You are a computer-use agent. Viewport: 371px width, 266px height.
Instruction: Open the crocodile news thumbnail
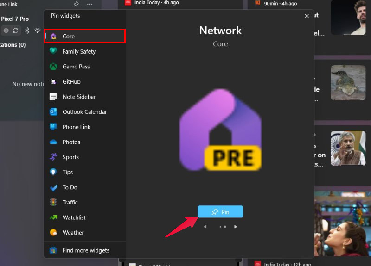348,83
